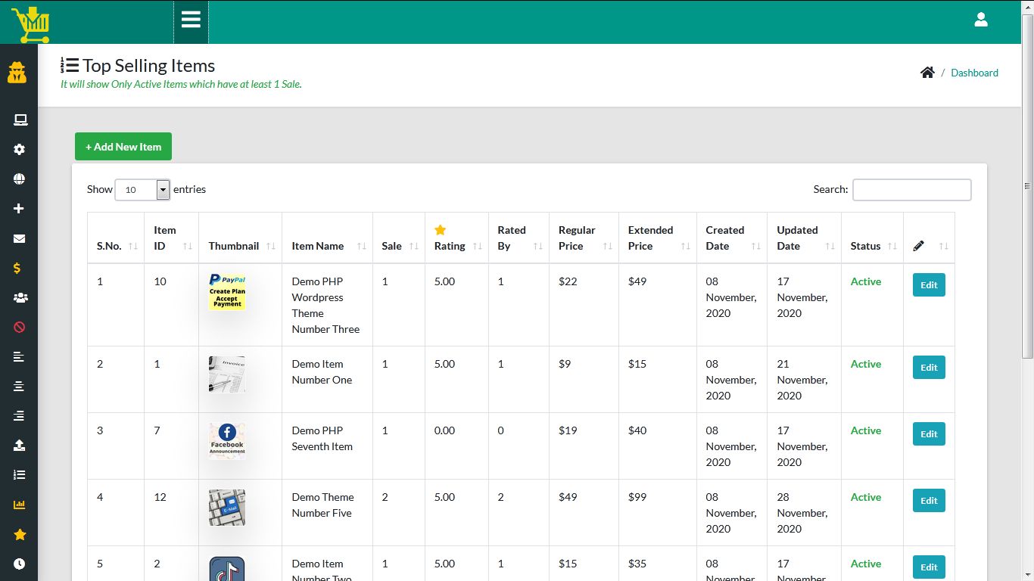This screenshot has height=581, width=1034.
Task: Open the user profile icon menu
Action: pos(980,20)
